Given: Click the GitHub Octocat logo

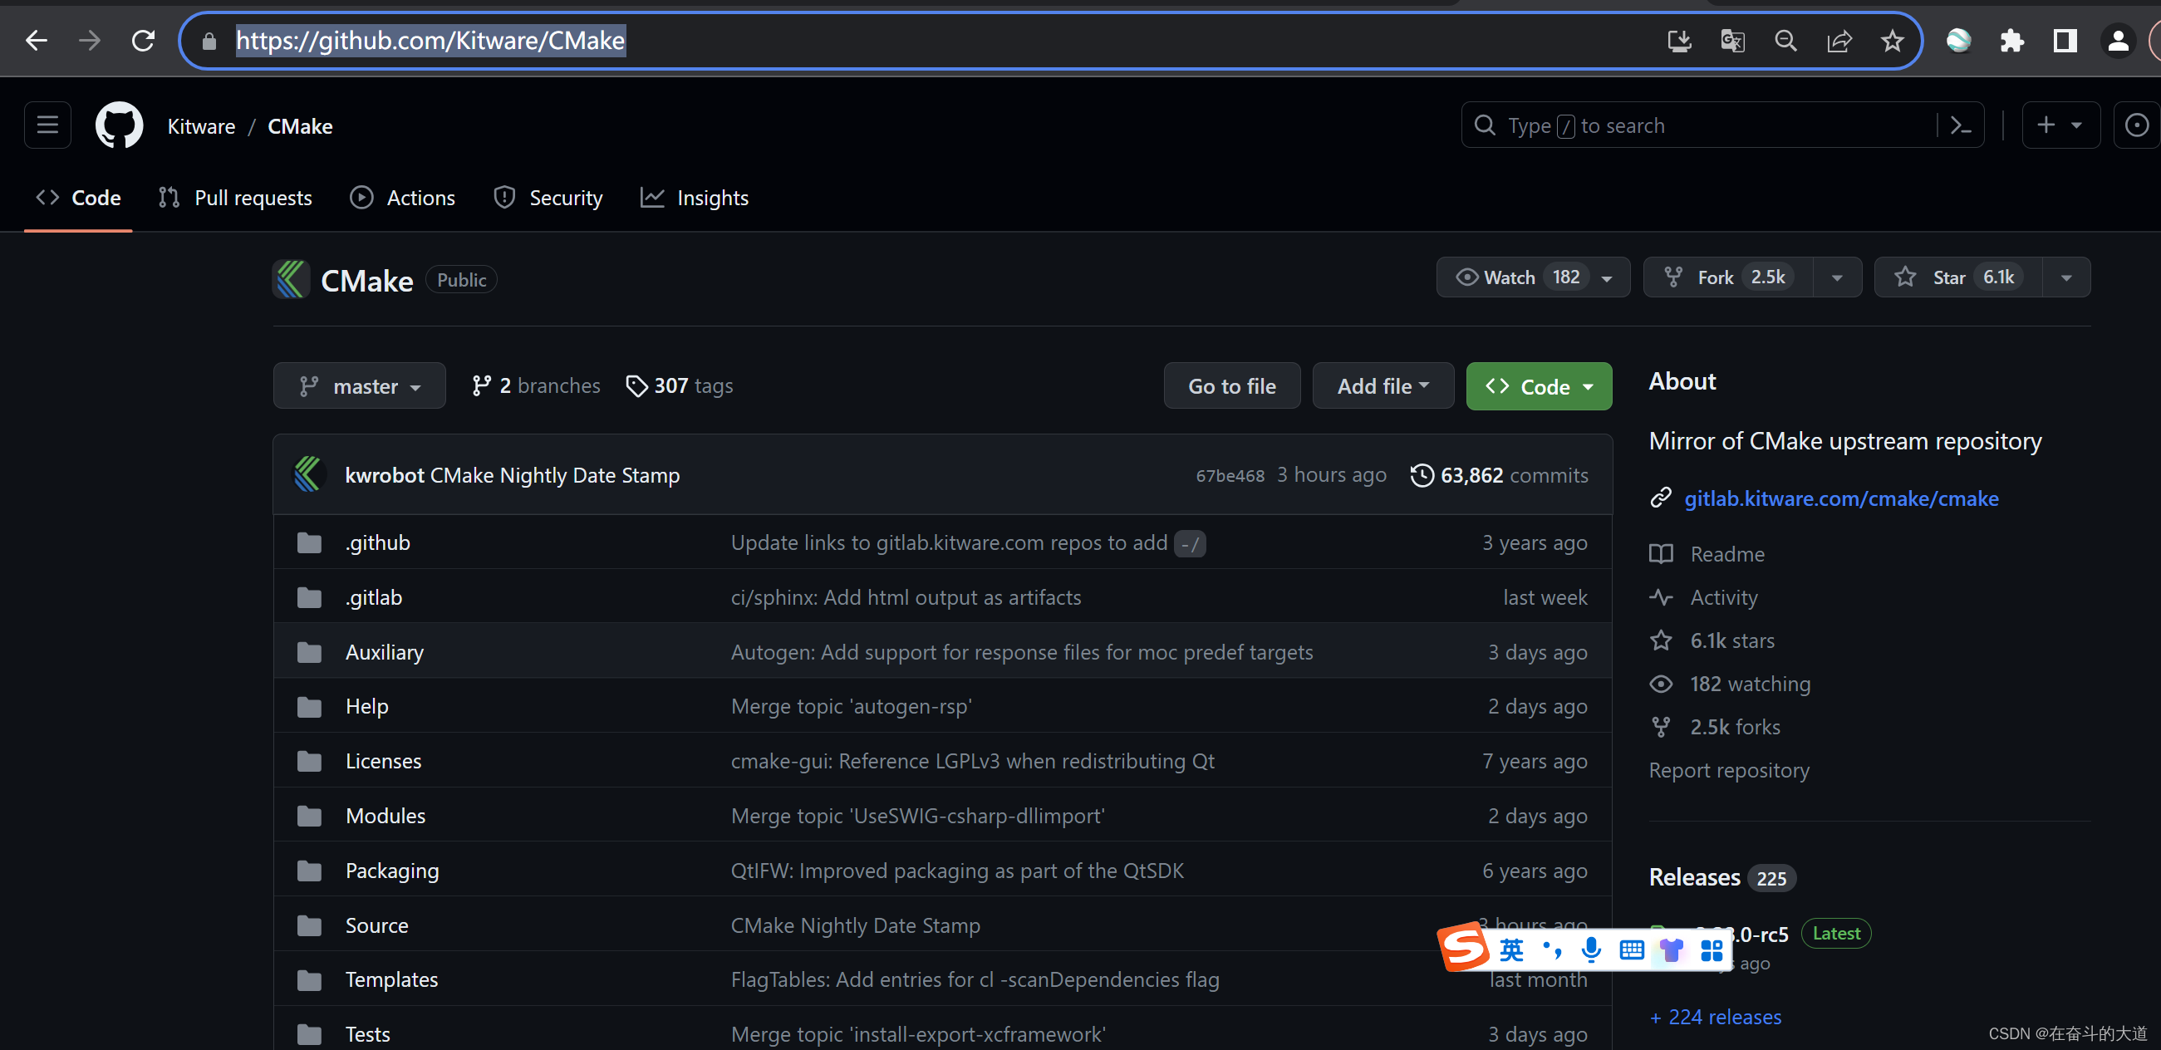Looking at the screenshot, I should tap(119, 125).
